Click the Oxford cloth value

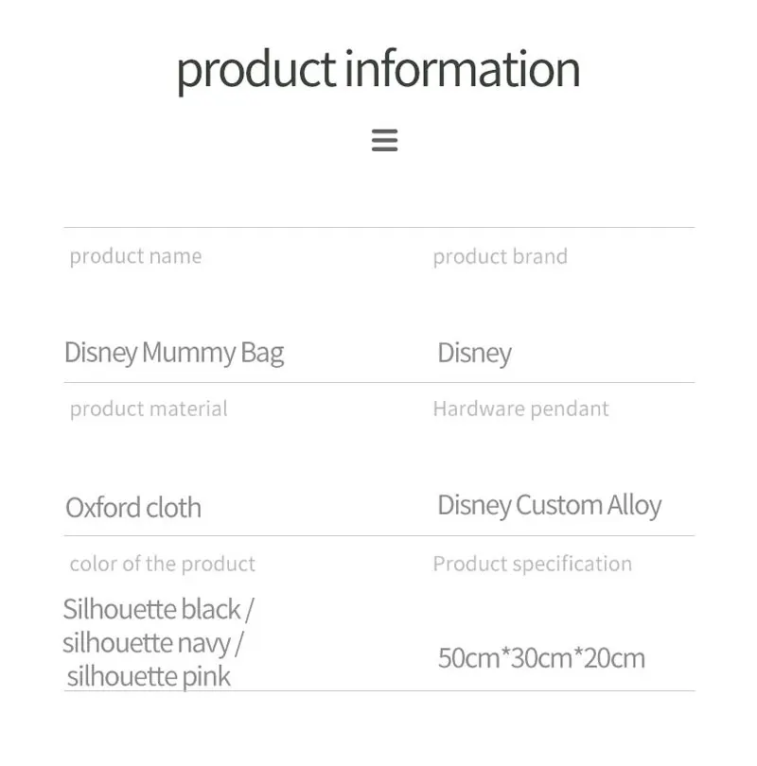pyautogui.click(x=133, y=508)
